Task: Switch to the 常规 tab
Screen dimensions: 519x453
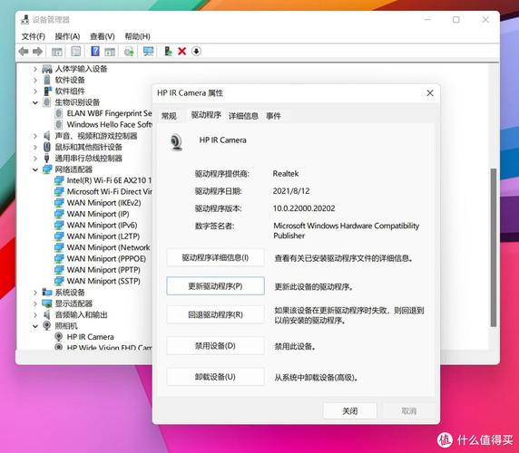Action: 169,116
